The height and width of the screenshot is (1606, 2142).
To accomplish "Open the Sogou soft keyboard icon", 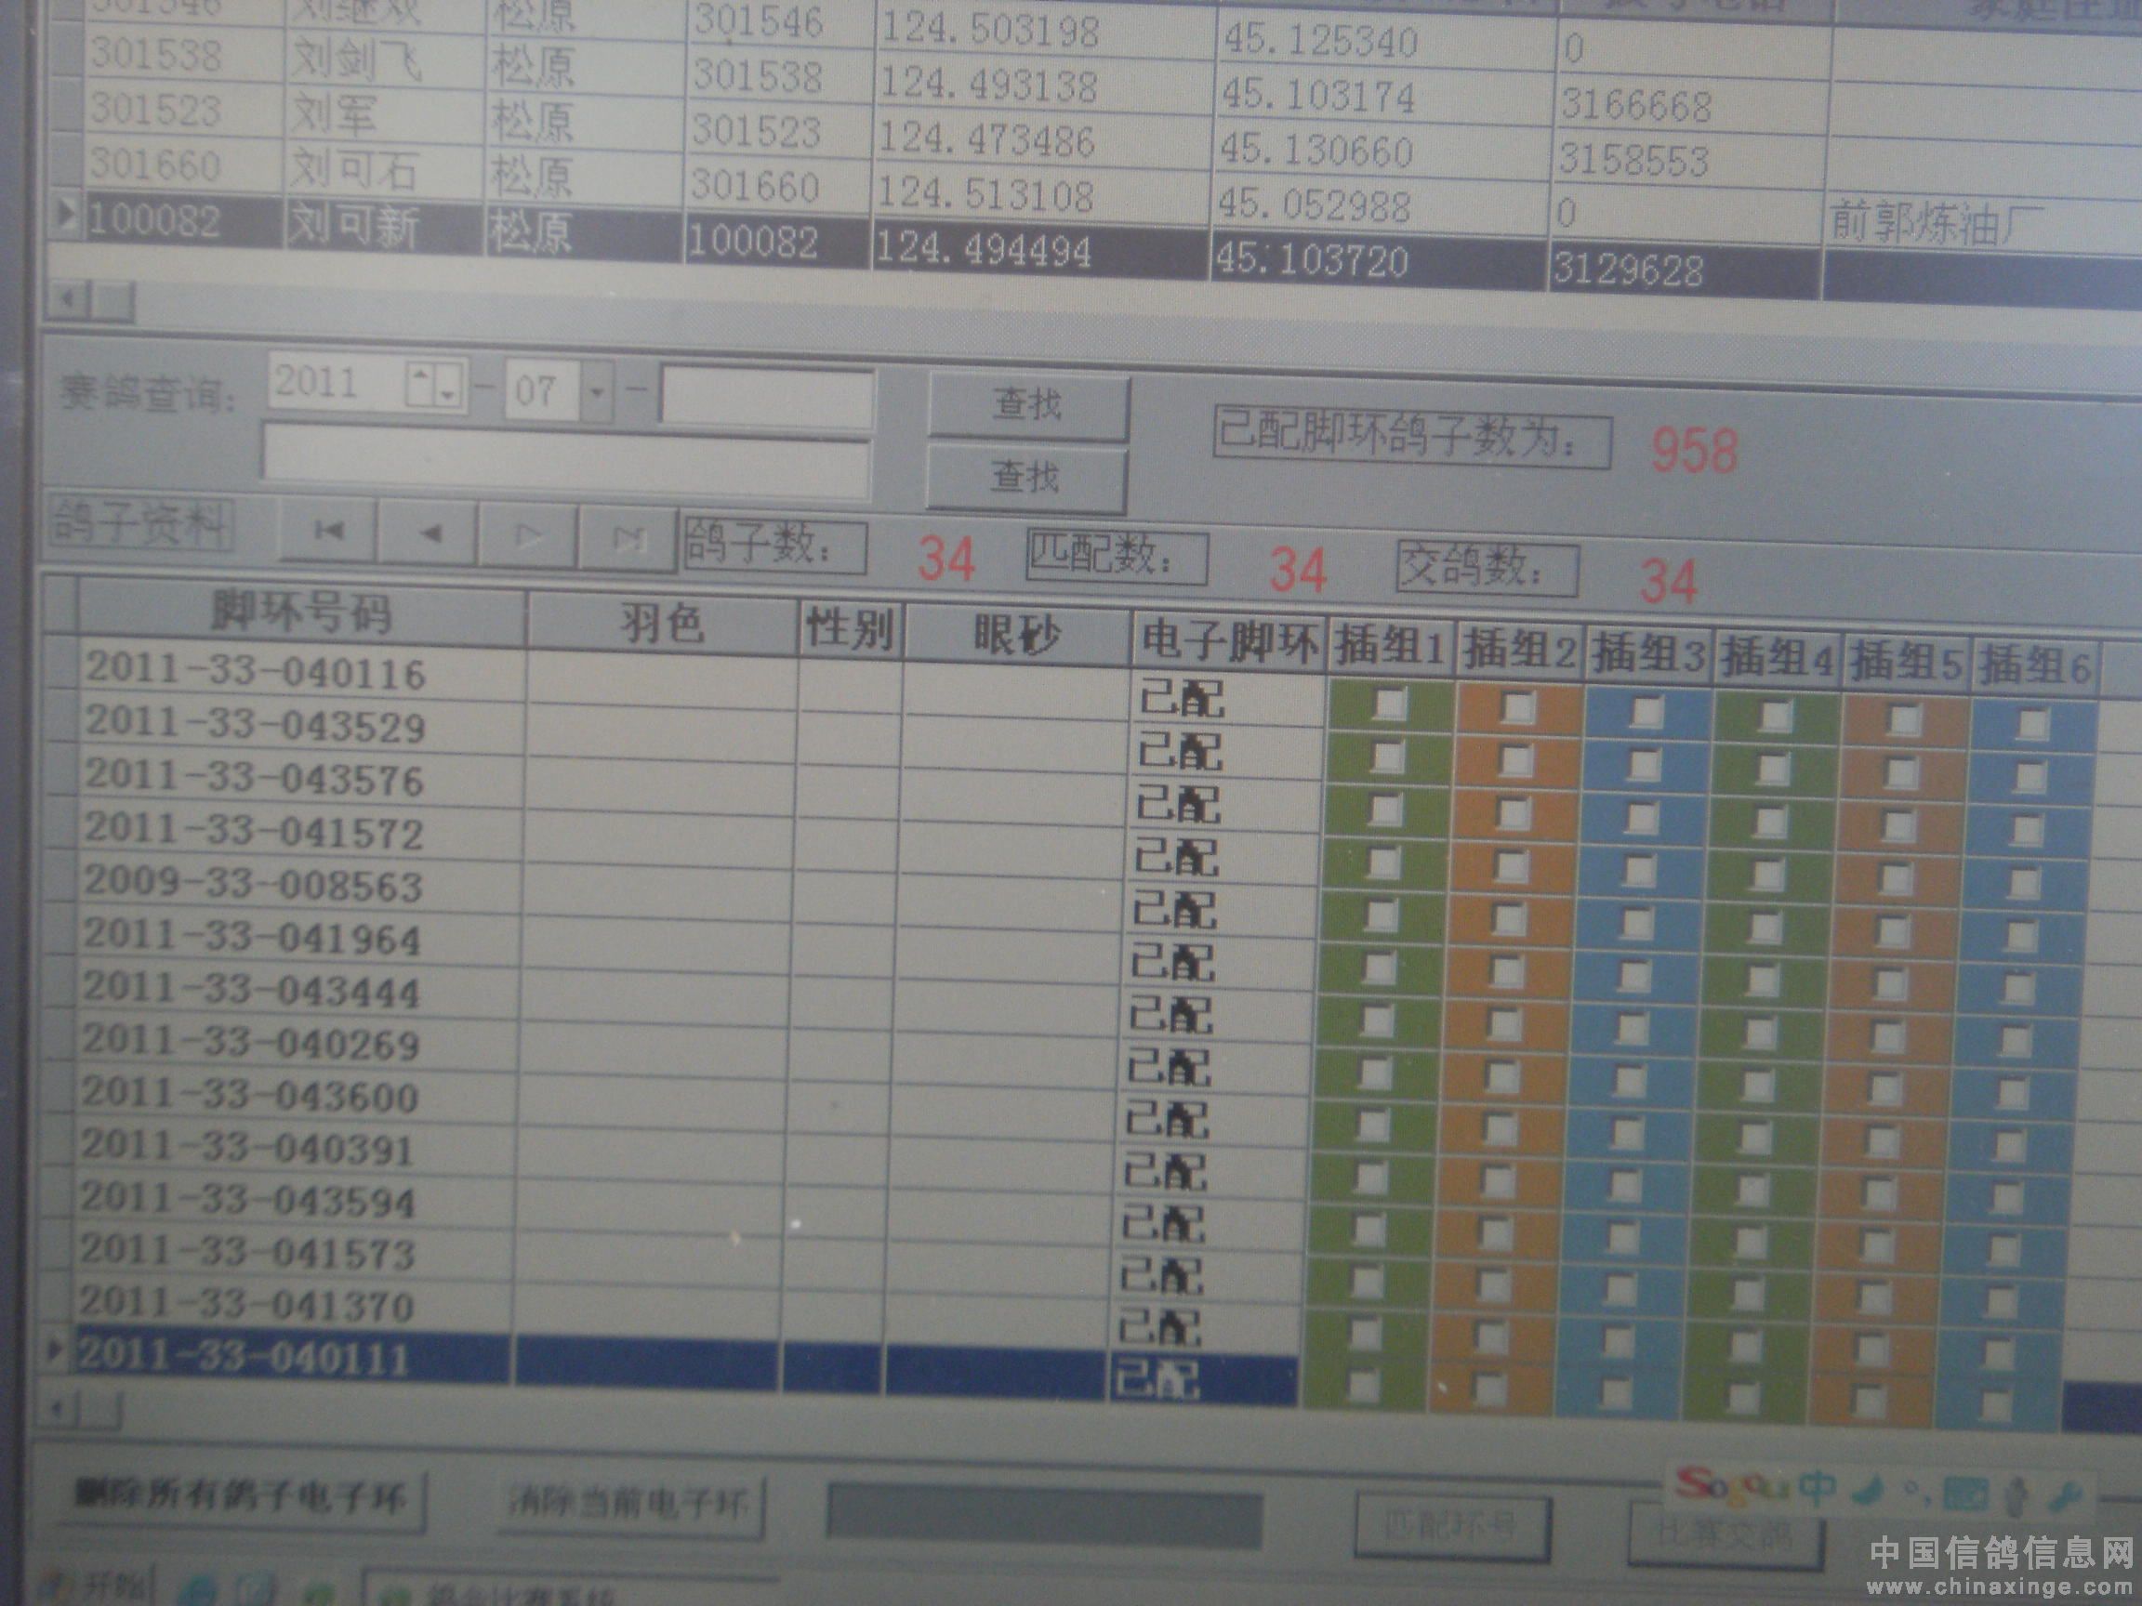I will [1964, 1494].
